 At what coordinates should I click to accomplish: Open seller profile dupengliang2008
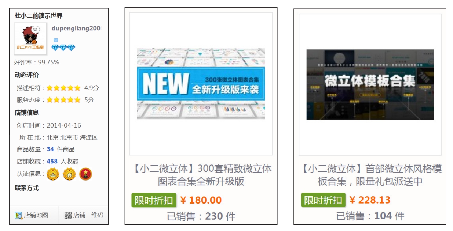click(76, 29)
